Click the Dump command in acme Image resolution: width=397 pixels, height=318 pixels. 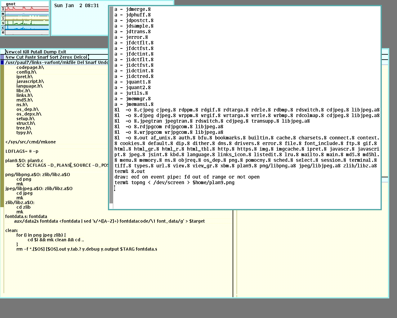pyautogui.click(x=50, y=52)
